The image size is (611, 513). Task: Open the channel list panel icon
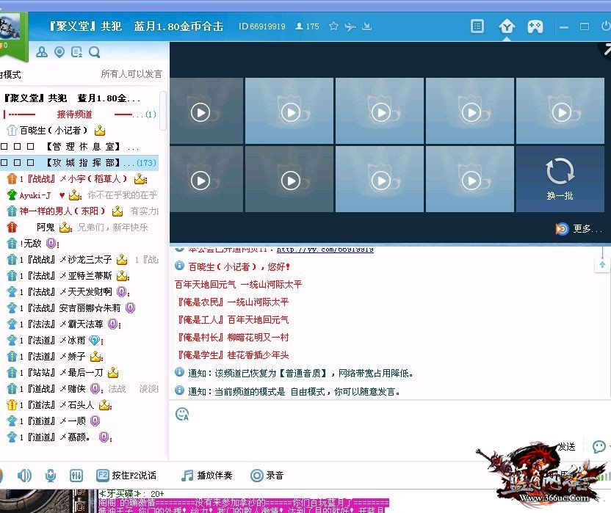coord(477,26)
